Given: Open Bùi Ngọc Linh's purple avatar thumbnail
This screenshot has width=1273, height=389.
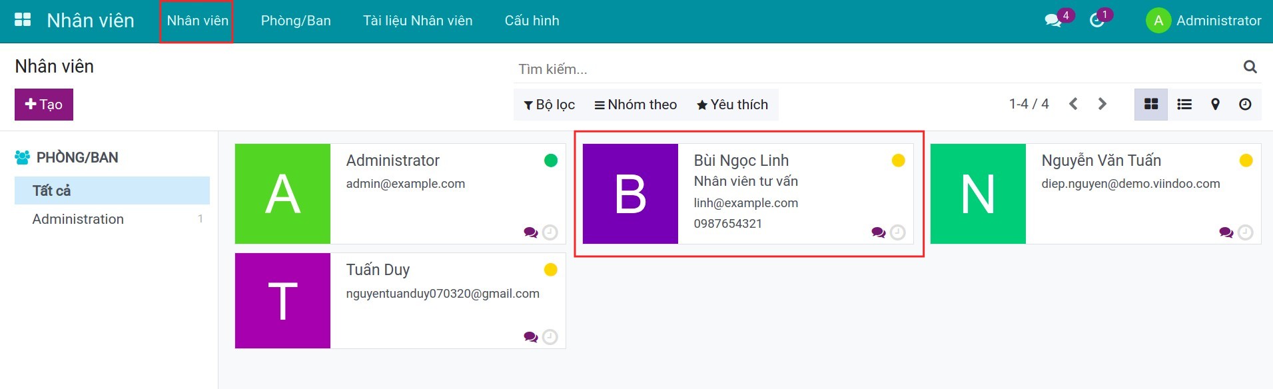Looking at the screenshot, I should coord(630,194).
